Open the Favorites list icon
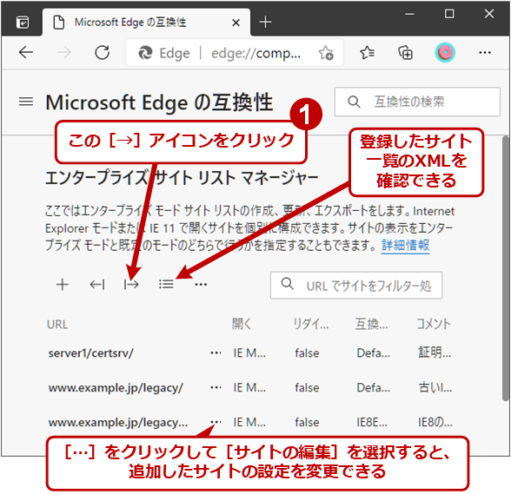 367,52
